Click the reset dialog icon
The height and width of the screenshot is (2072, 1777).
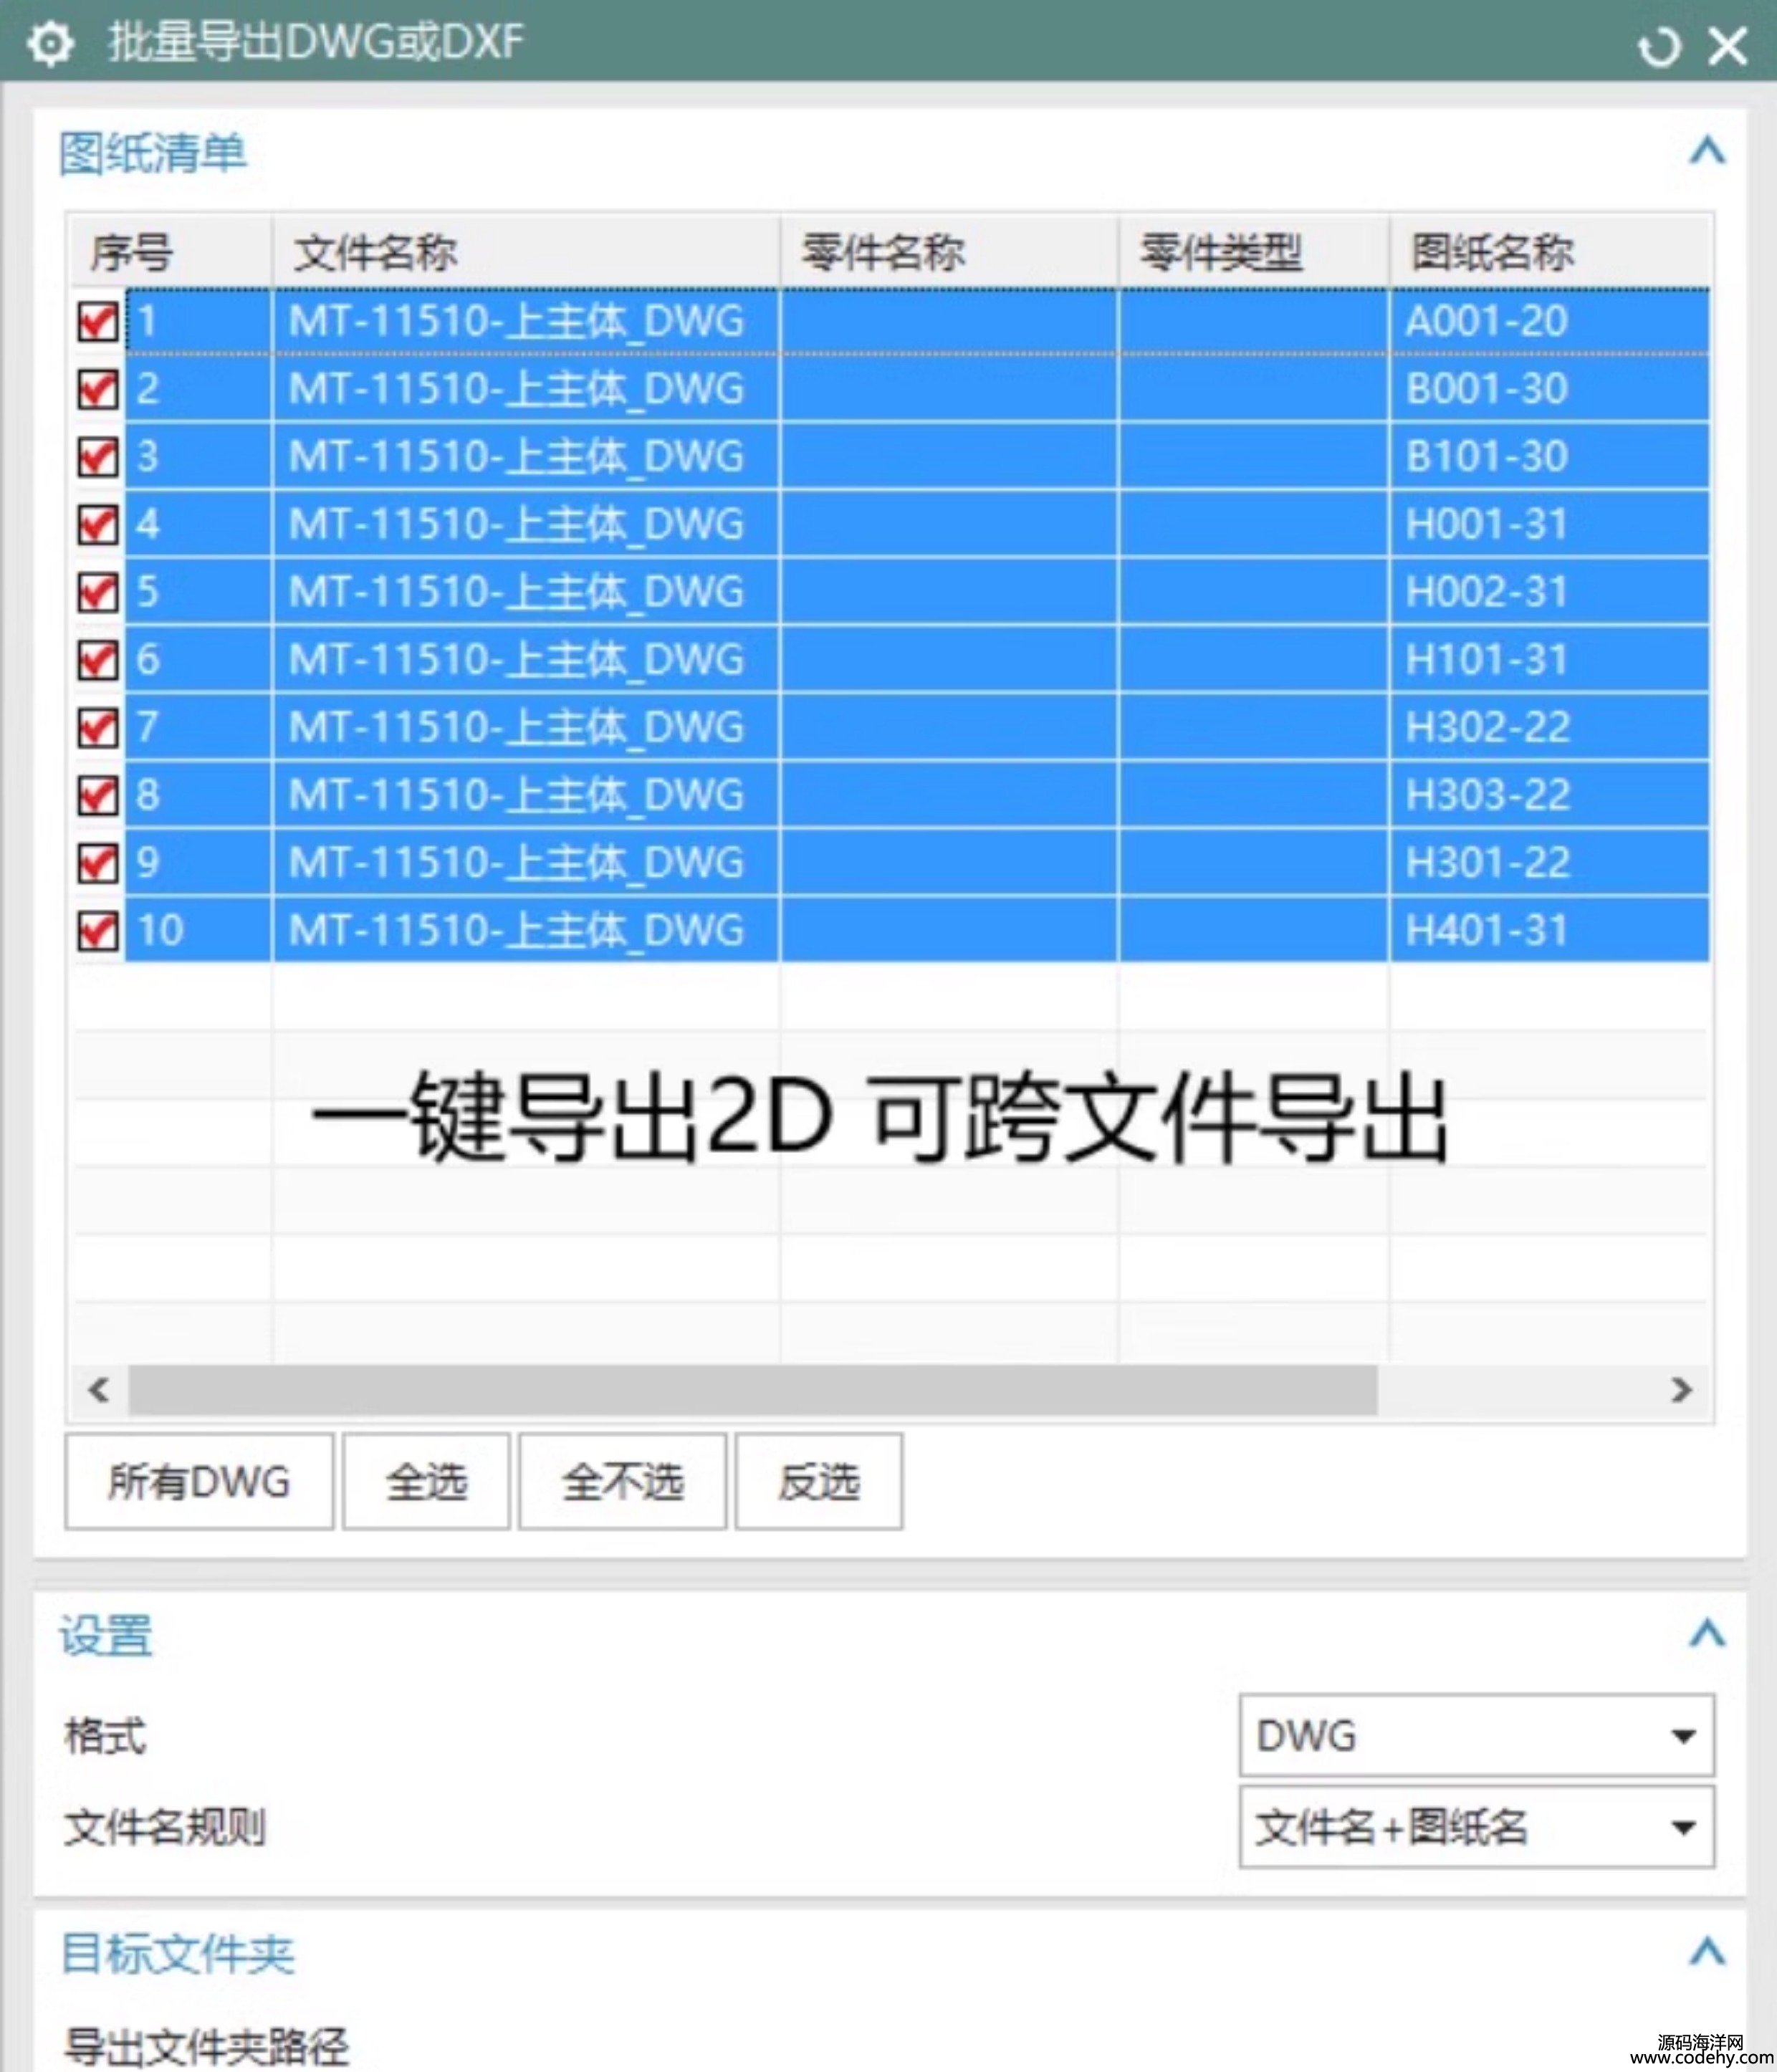pos(1659,46)
